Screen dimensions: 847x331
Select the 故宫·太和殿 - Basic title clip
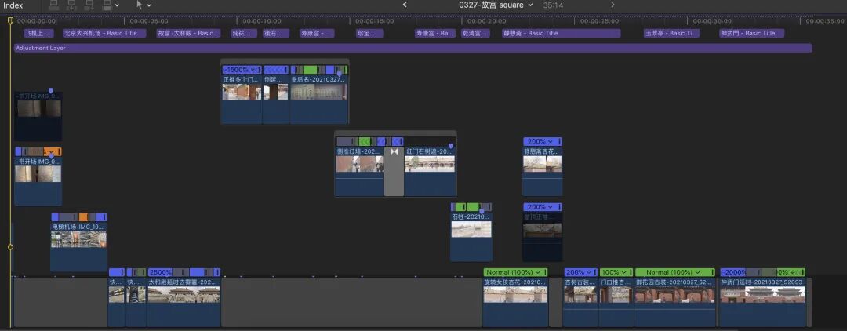188,33
